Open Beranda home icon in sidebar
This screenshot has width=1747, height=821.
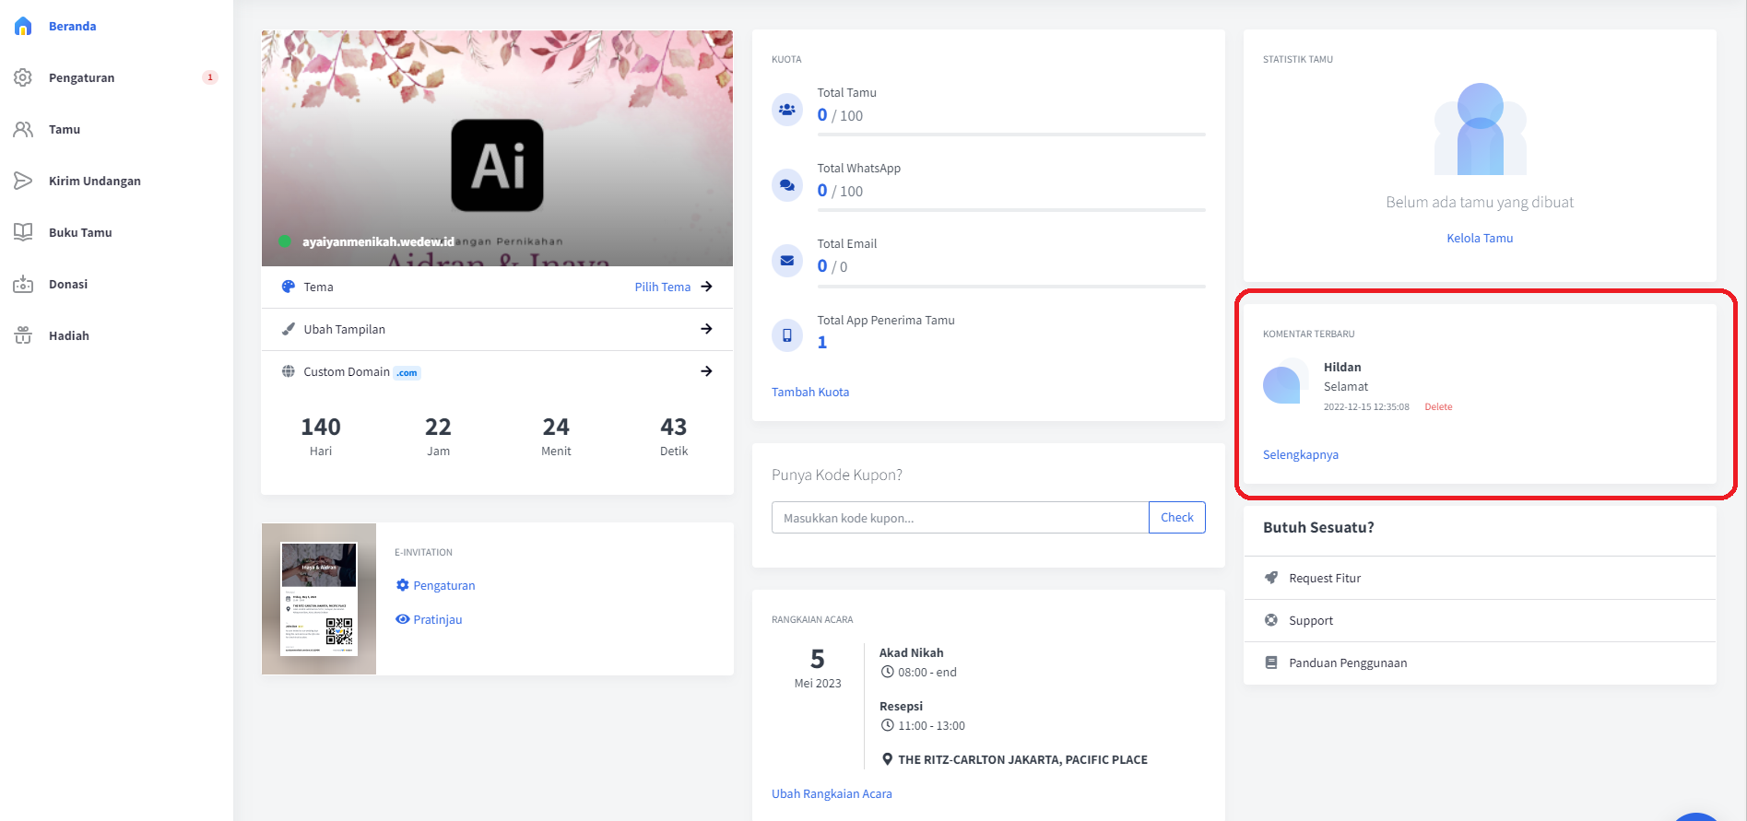point(23,26)
